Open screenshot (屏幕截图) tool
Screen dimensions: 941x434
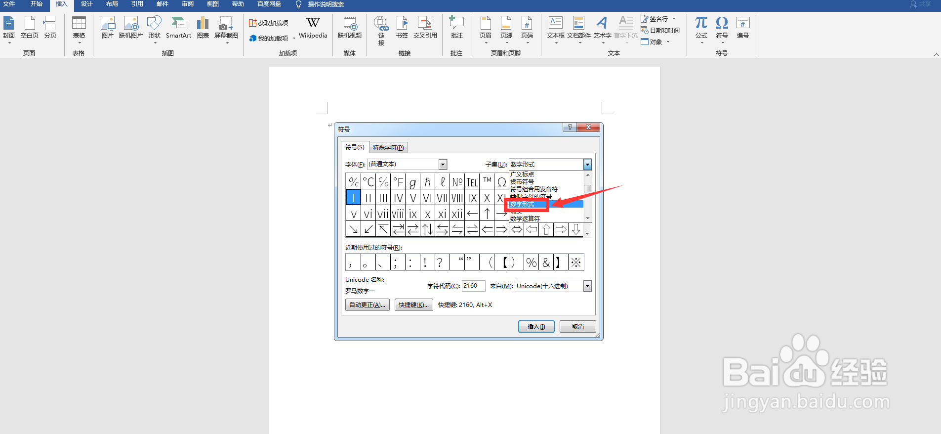tap(226, 29)
